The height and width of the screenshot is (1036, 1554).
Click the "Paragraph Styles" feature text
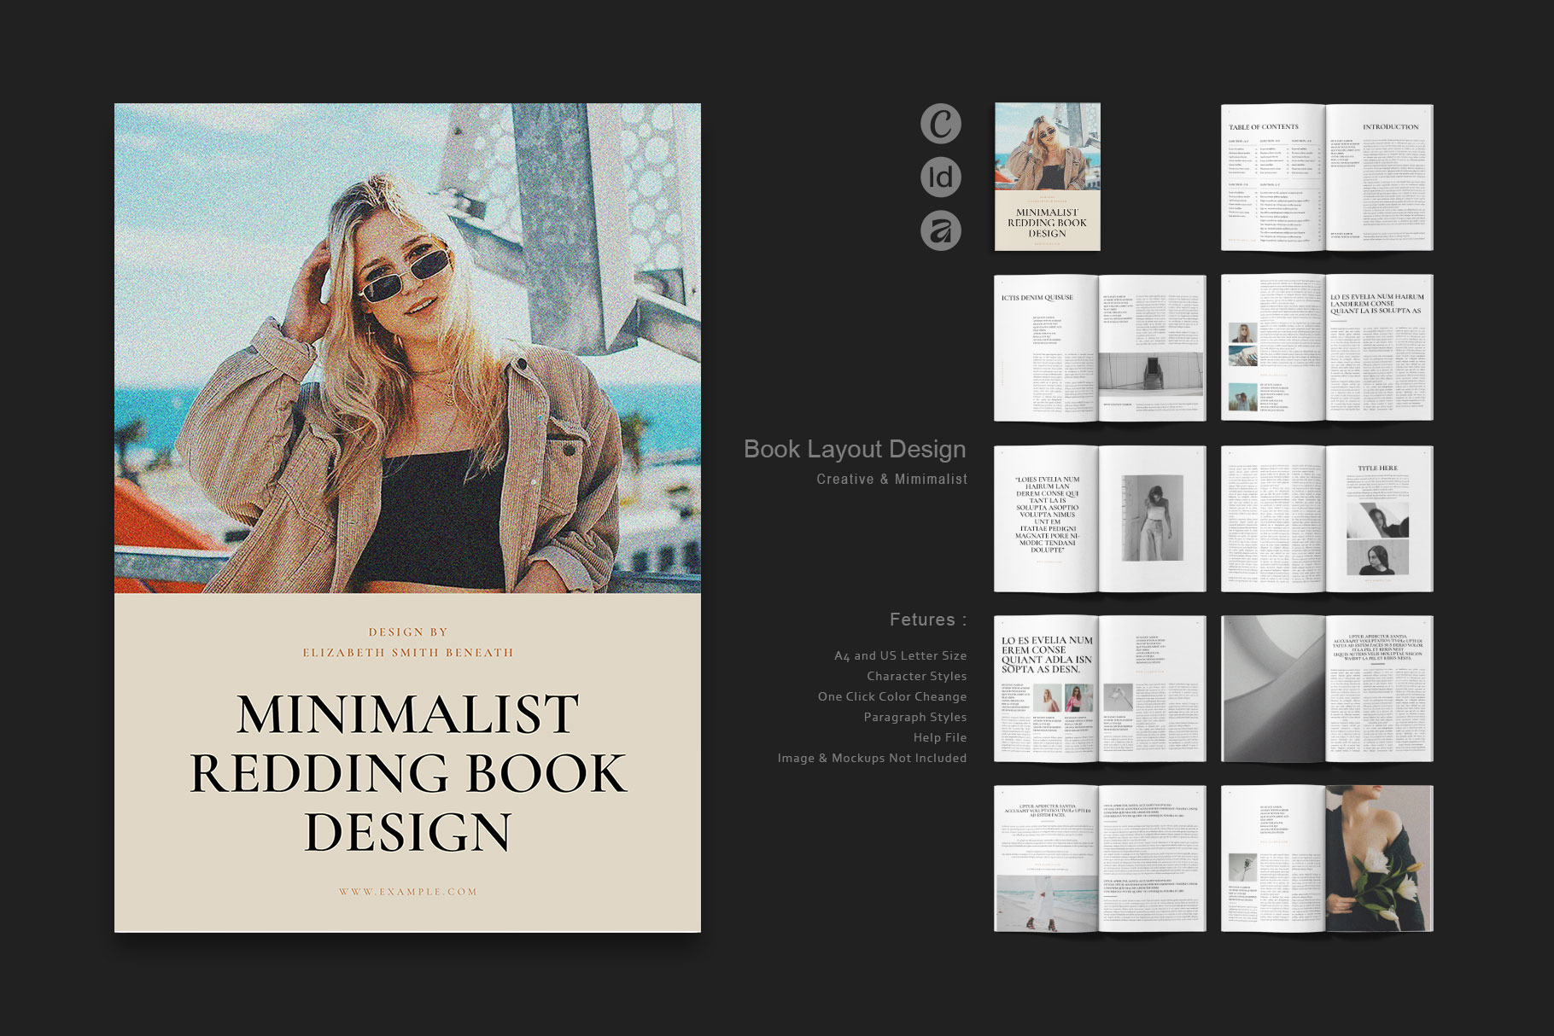point(915,717)
